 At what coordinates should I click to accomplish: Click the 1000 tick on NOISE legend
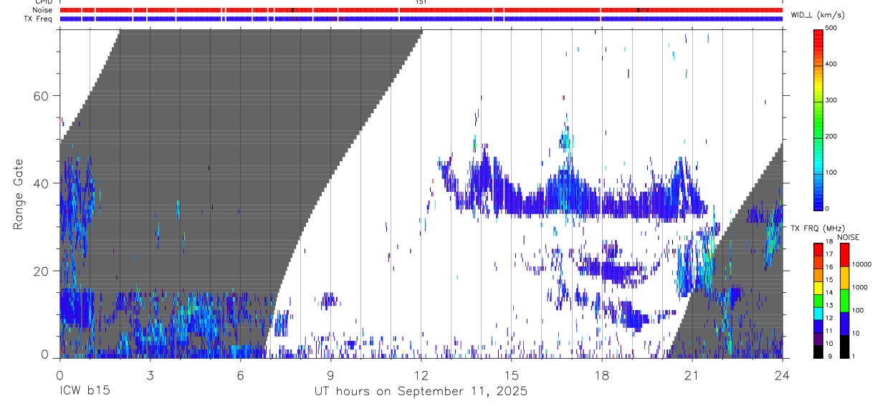tap(861, 287)
